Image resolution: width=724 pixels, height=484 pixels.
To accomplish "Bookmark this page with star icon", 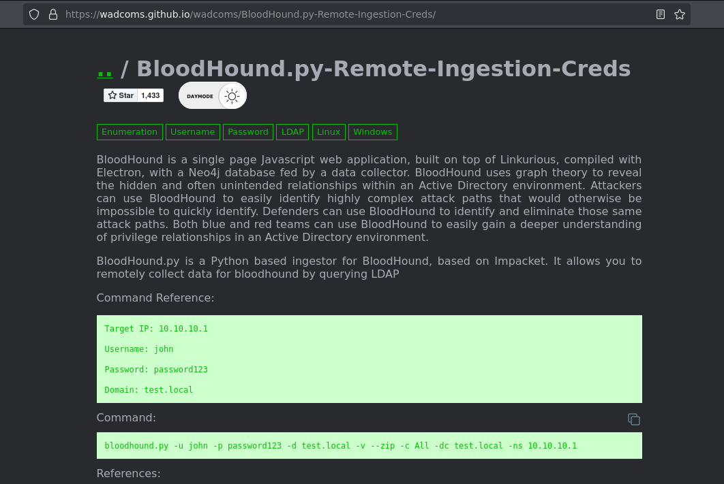I will pyautogui.click(x=679, y=14).
